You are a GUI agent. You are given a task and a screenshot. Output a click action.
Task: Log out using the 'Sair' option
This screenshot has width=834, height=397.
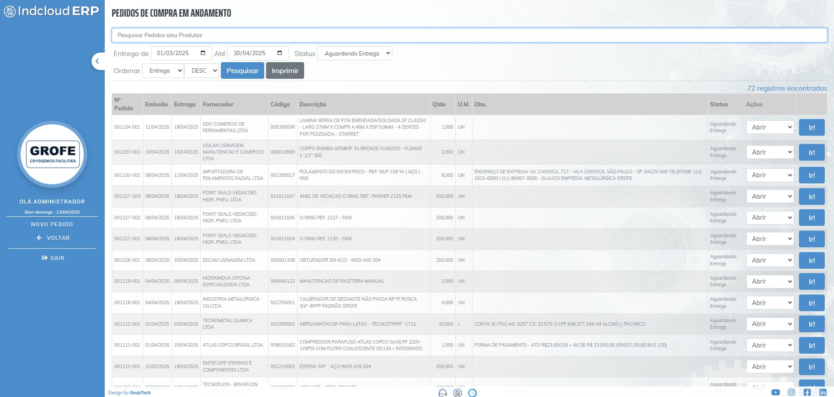click(53, 258)
